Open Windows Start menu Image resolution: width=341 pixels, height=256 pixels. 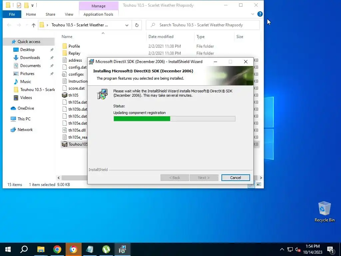pyautogui.click(x=8, y=249)
